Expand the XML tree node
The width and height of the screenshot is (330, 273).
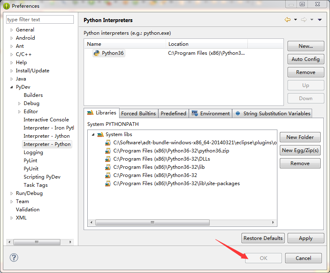11,218
